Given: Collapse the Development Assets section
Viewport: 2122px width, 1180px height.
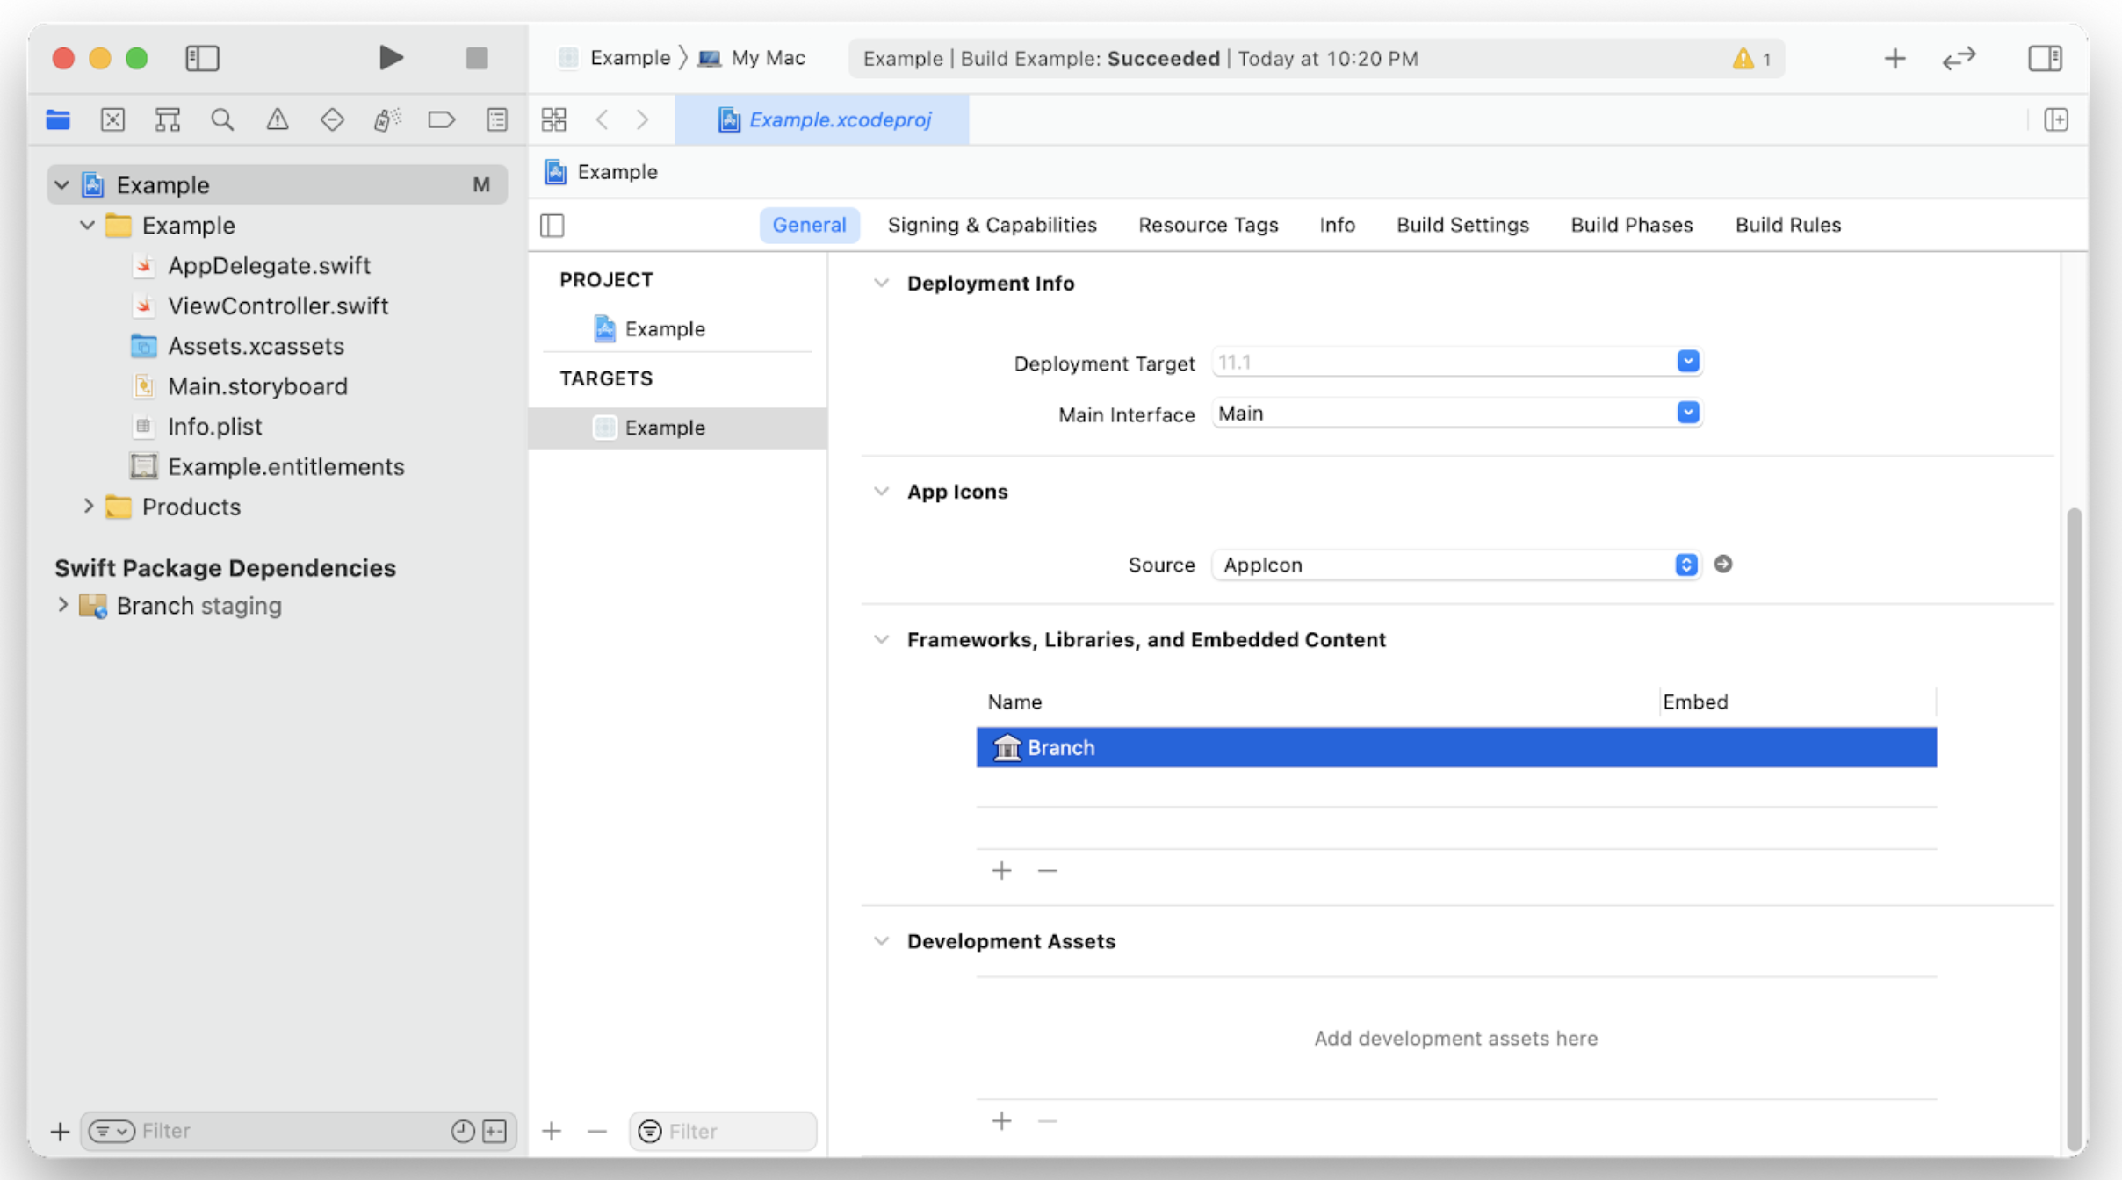Looking at the screenshot, I should pyautogui.click(x=881, y=941).
